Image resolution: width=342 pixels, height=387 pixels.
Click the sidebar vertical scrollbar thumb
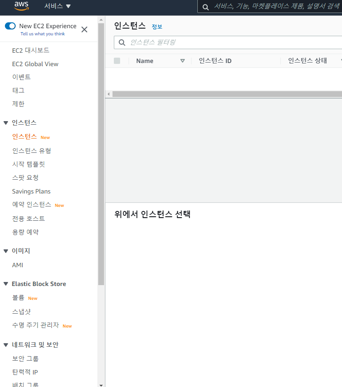[101, 154]
